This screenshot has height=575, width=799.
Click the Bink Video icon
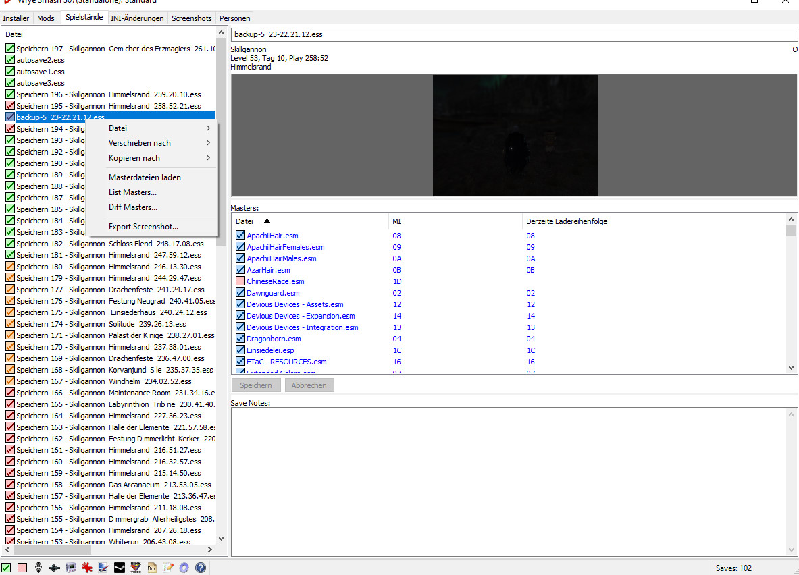(136, 568)
